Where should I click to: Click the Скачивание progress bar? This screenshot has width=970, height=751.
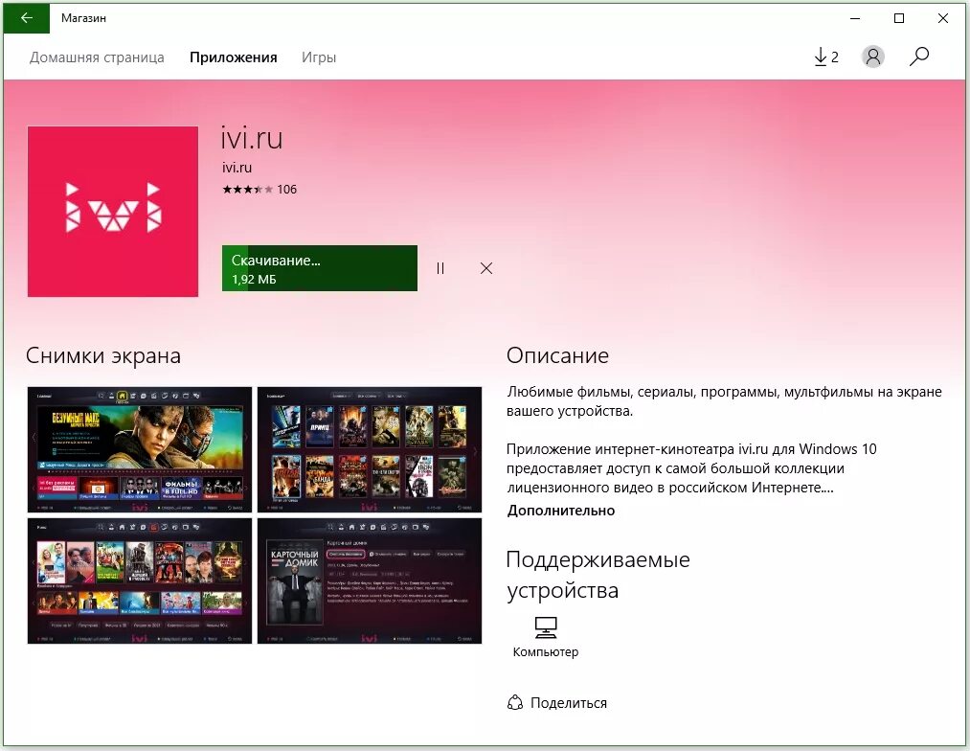319,268
